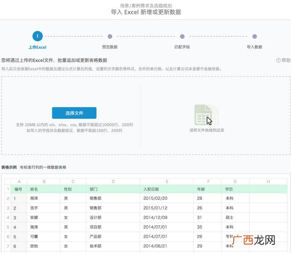Click the 或将文件拖拽到这里 drop zone text
The image size is (291, 253).
point(207,130)
